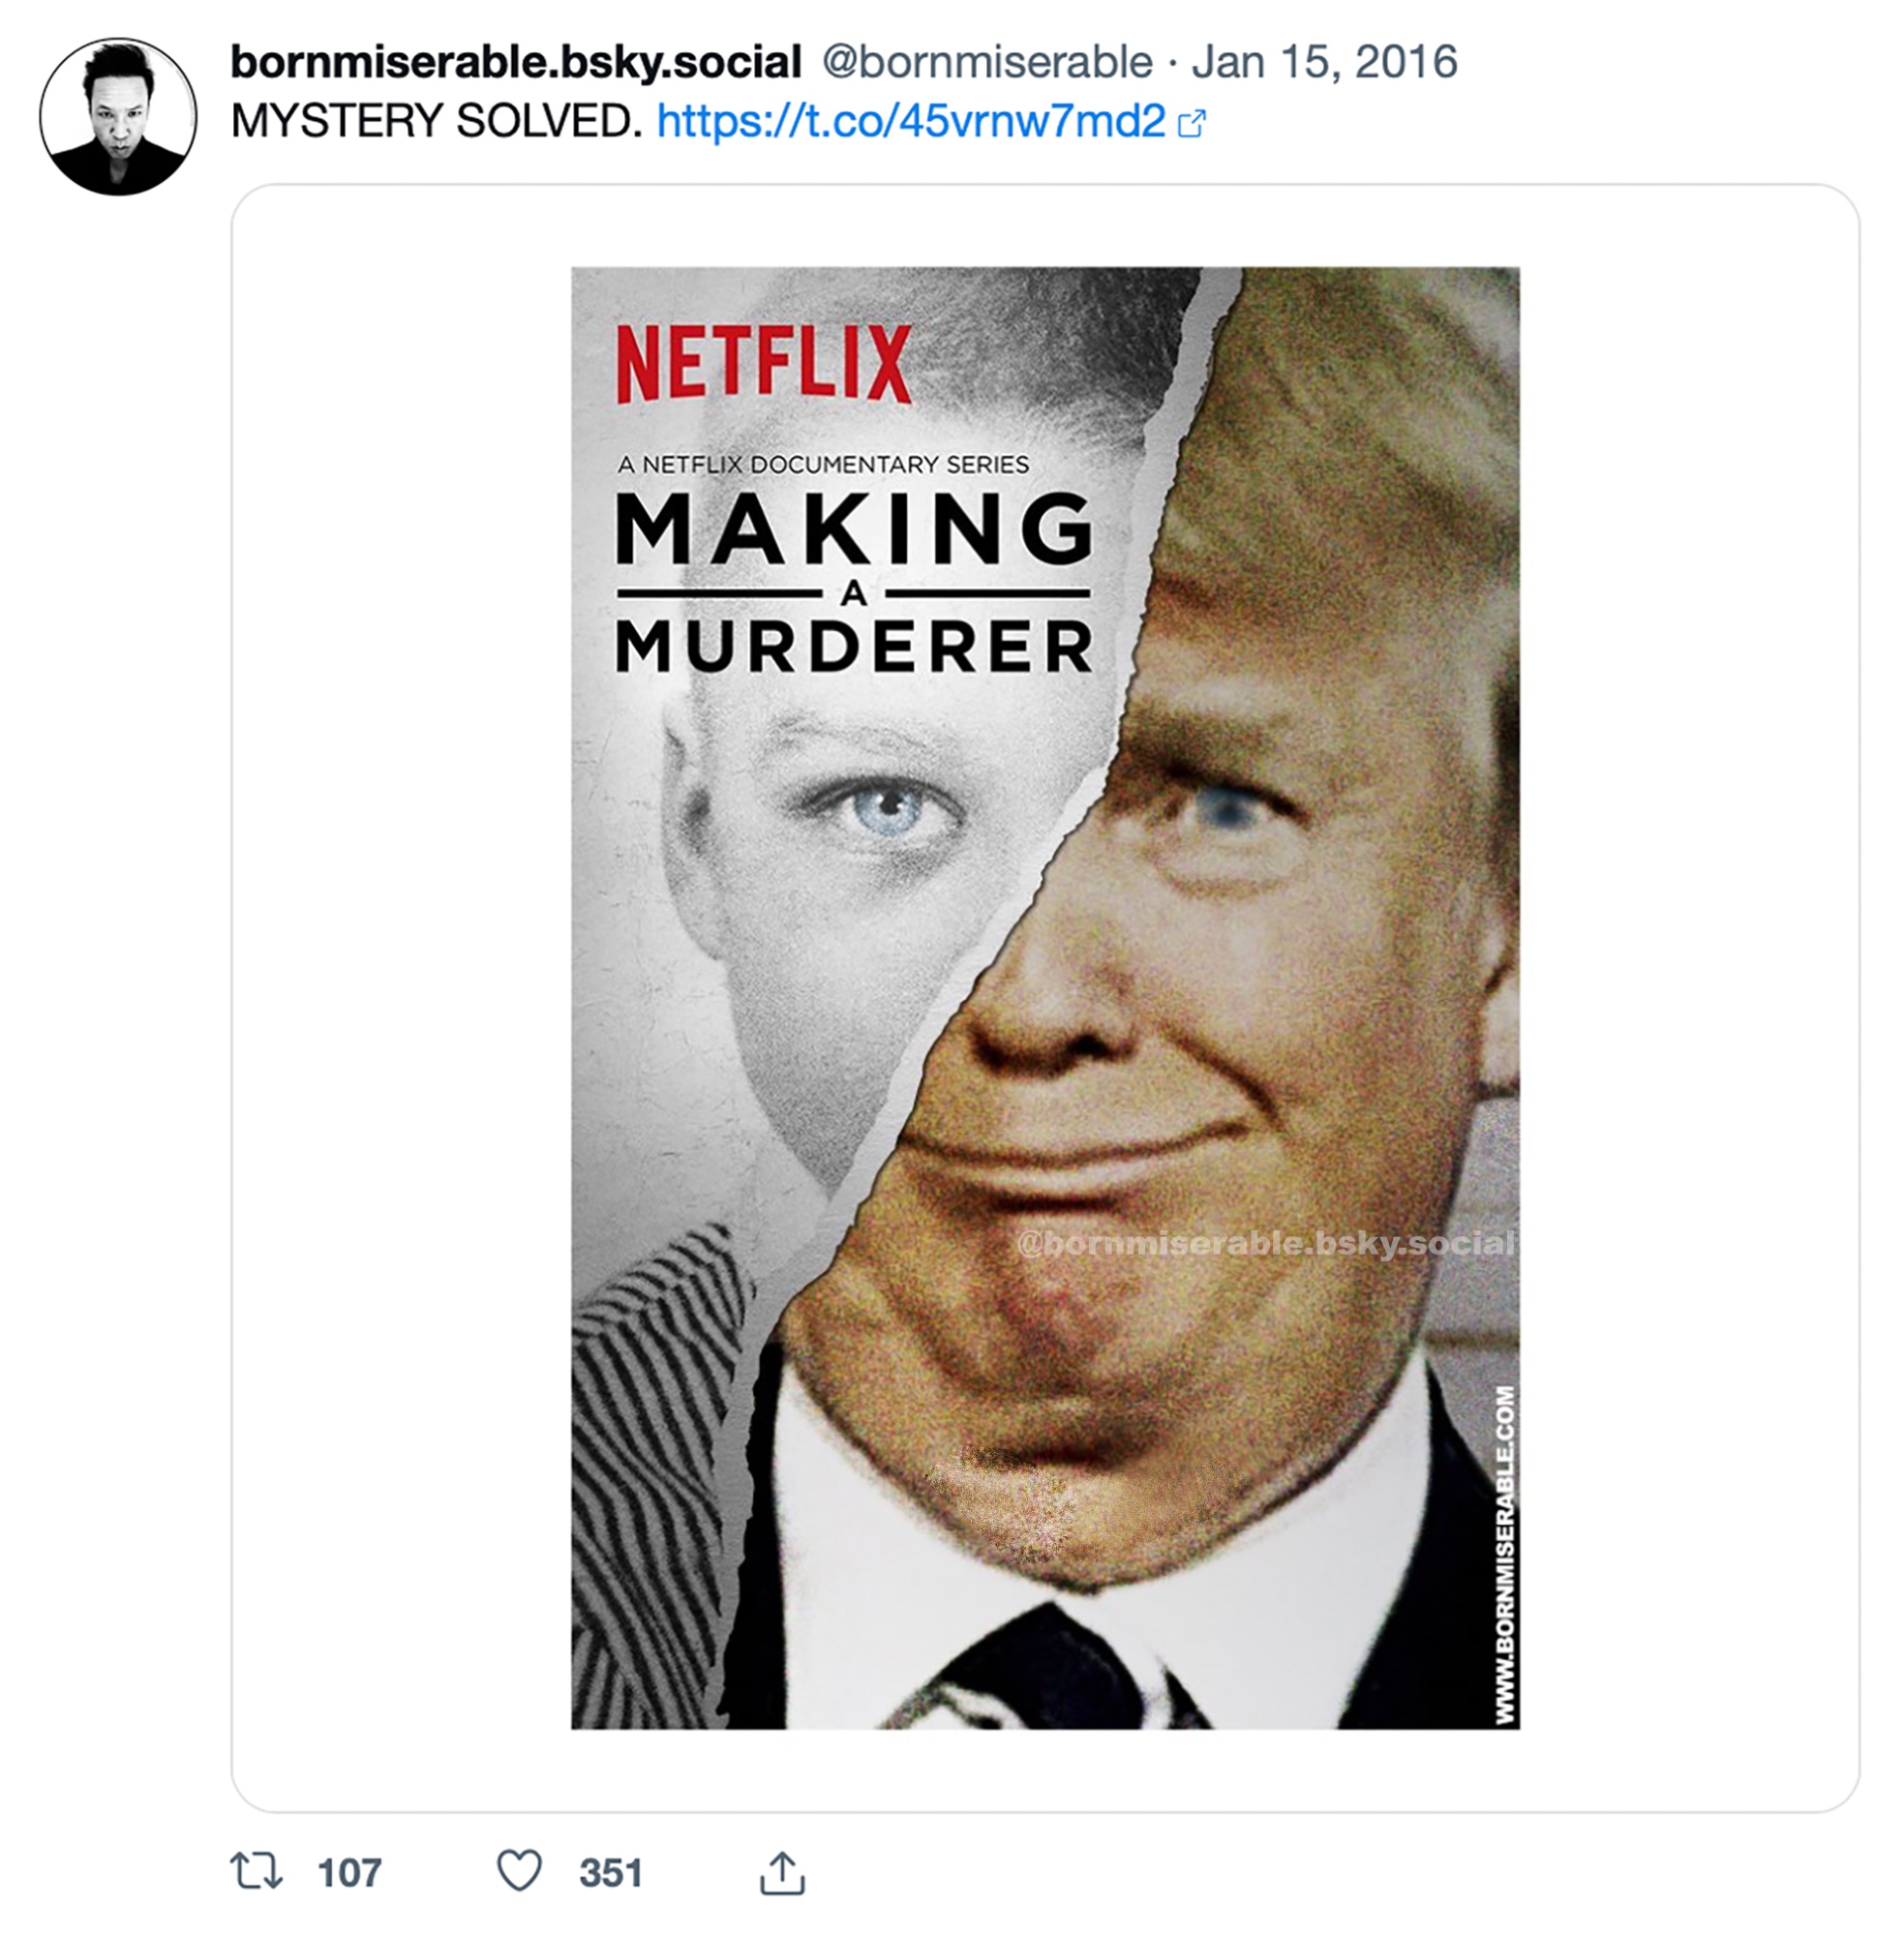Click the MAKING A MURDERER poster title
The width and height of the screenshot is (1904, 1936).
pyautogui.click(x=853, y=582)
